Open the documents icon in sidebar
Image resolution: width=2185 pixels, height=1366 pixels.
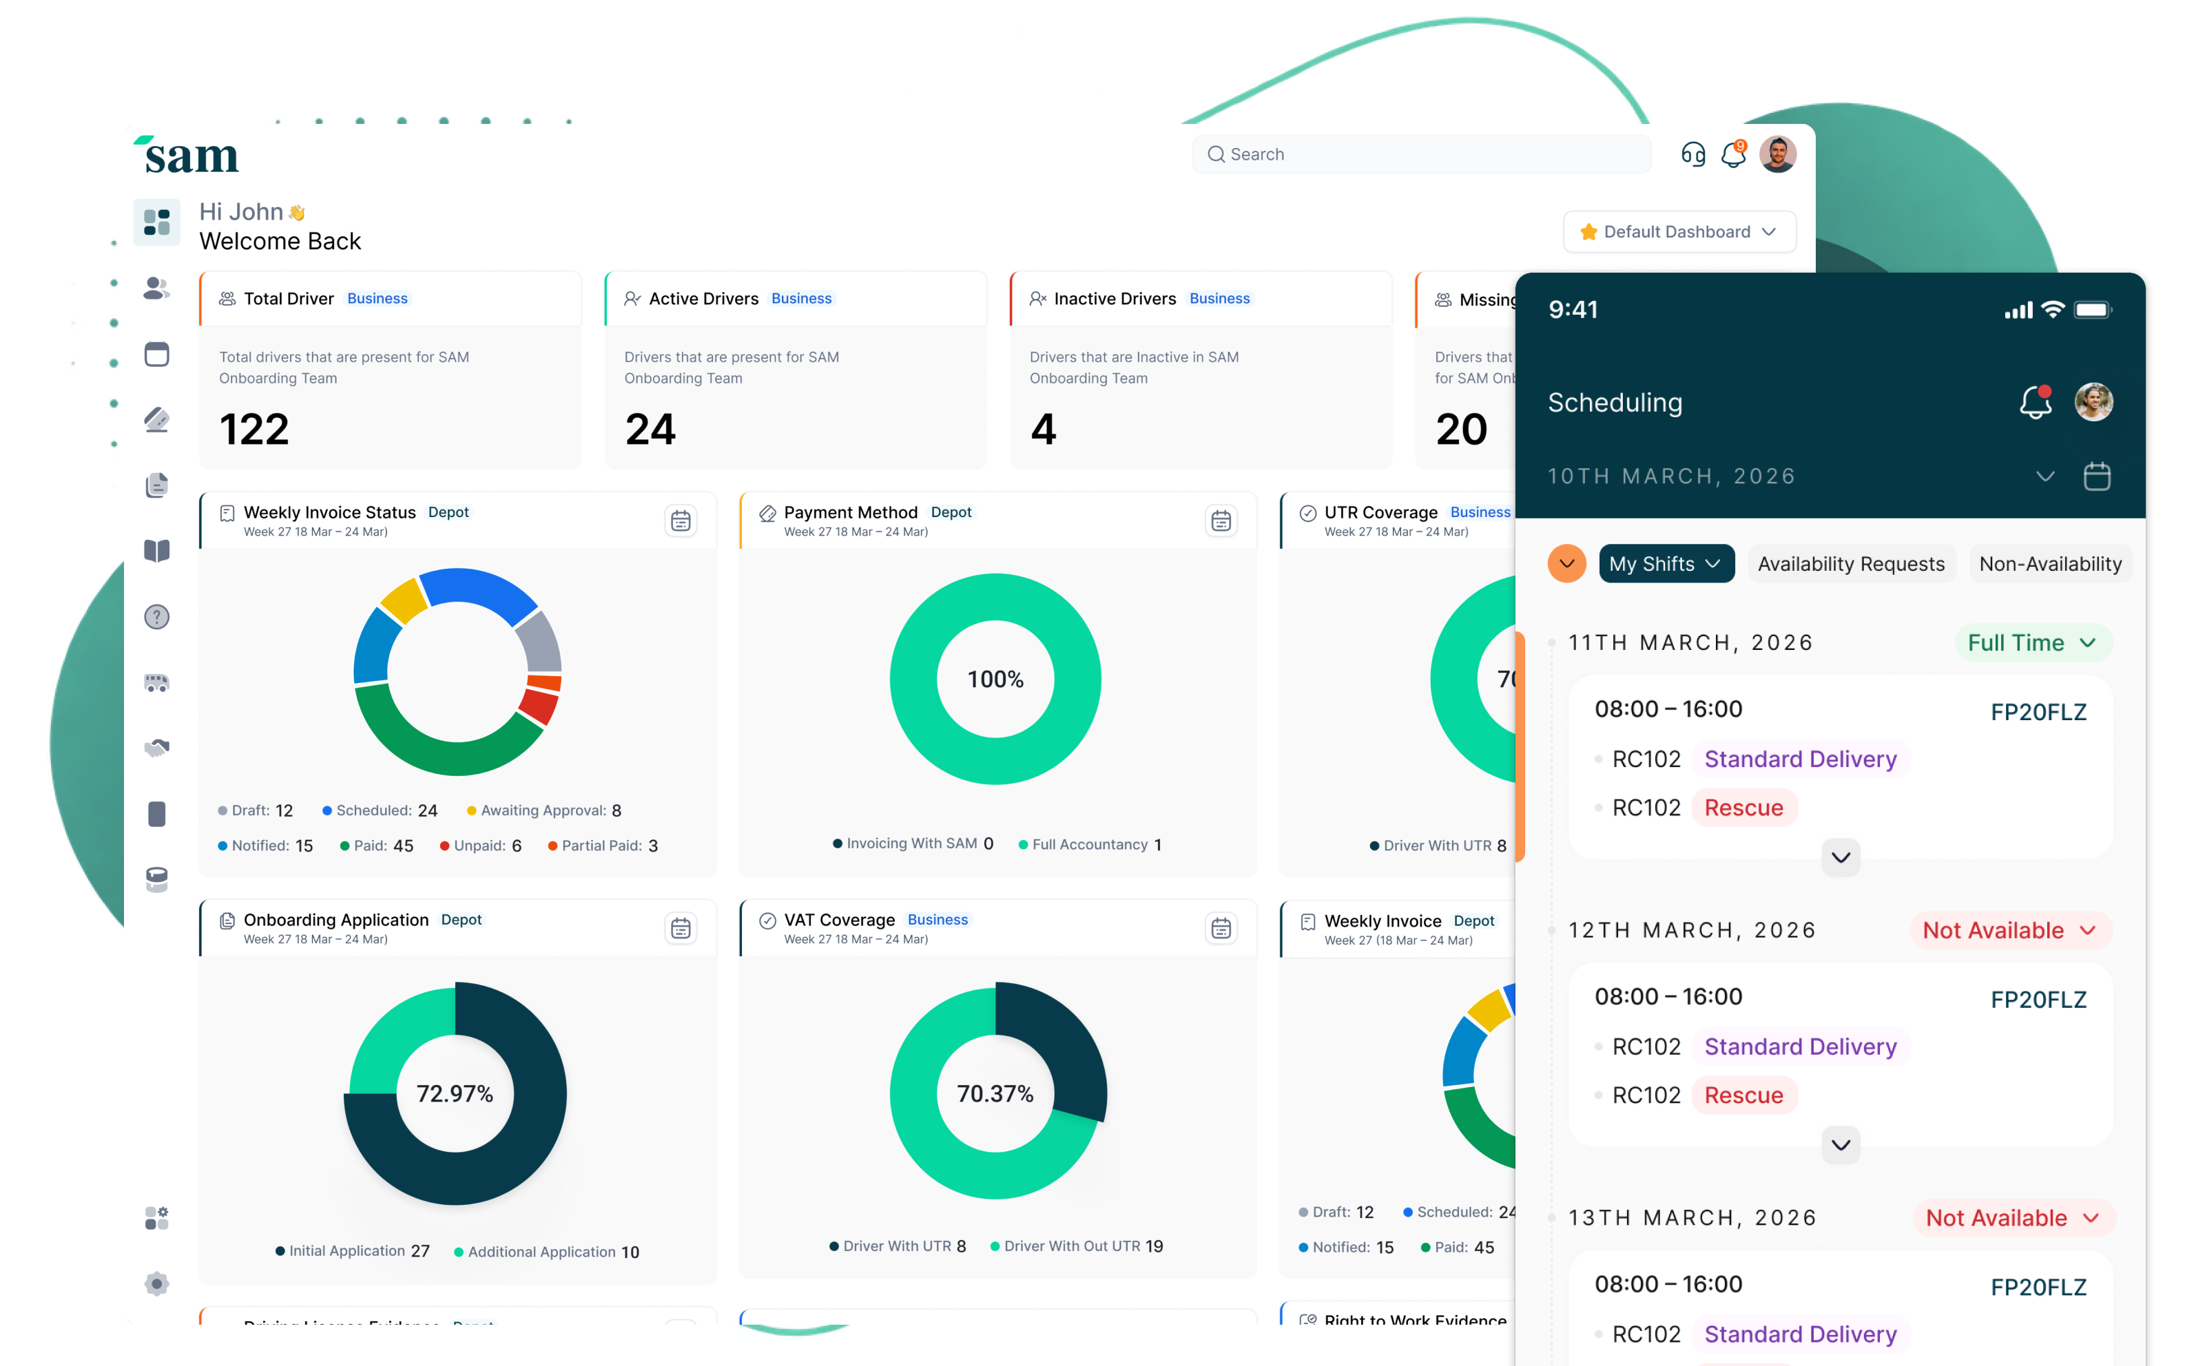[x=156, y=485]
